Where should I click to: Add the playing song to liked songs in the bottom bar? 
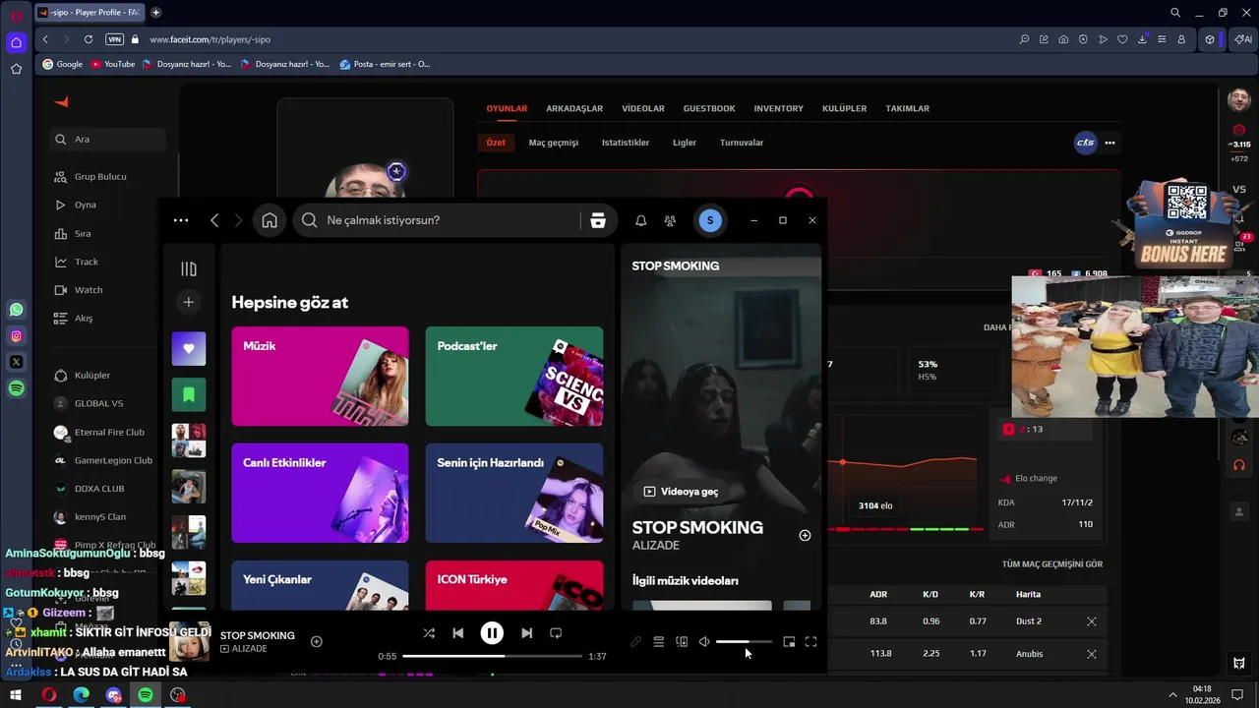click(x=317, y=641)
